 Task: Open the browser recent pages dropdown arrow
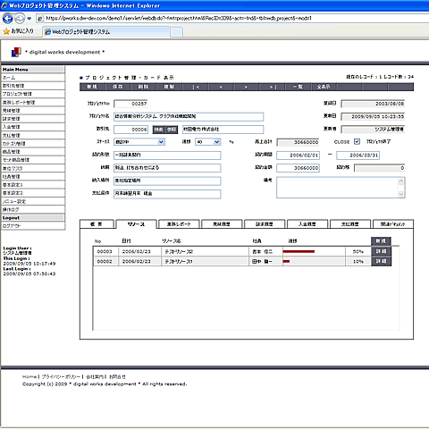[29, 19]
